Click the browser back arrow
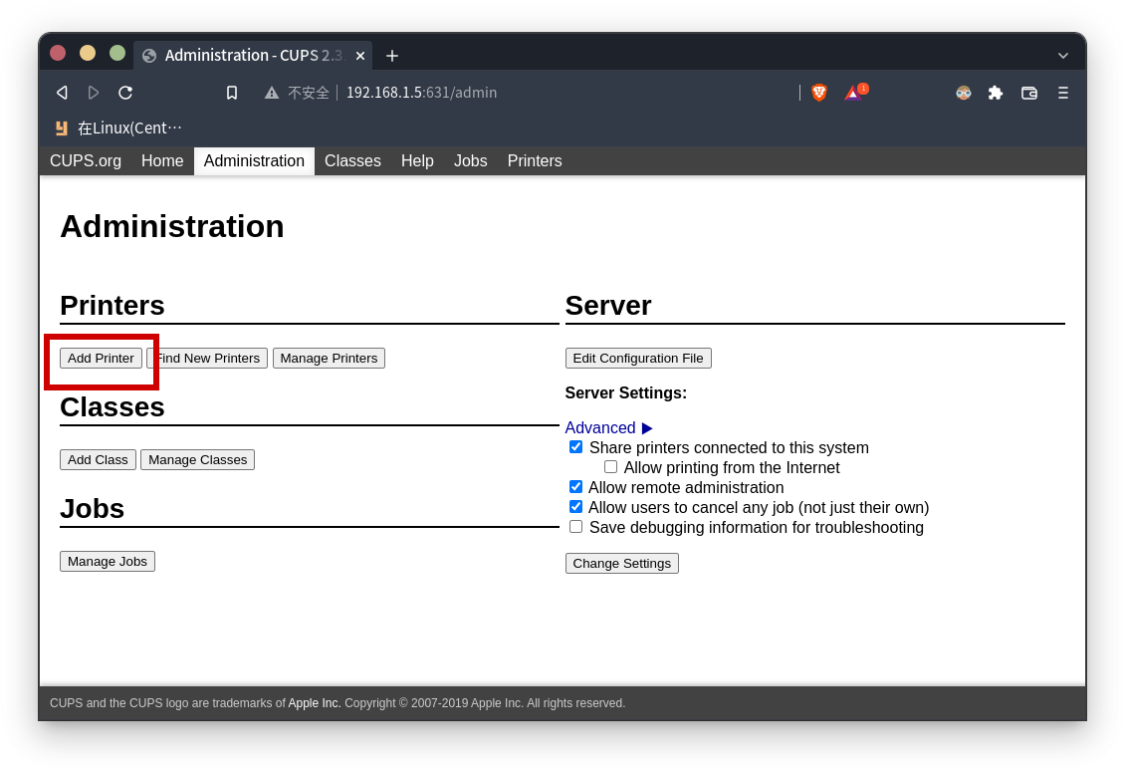This screenshot has width=1125, height=768. [62, 93]
